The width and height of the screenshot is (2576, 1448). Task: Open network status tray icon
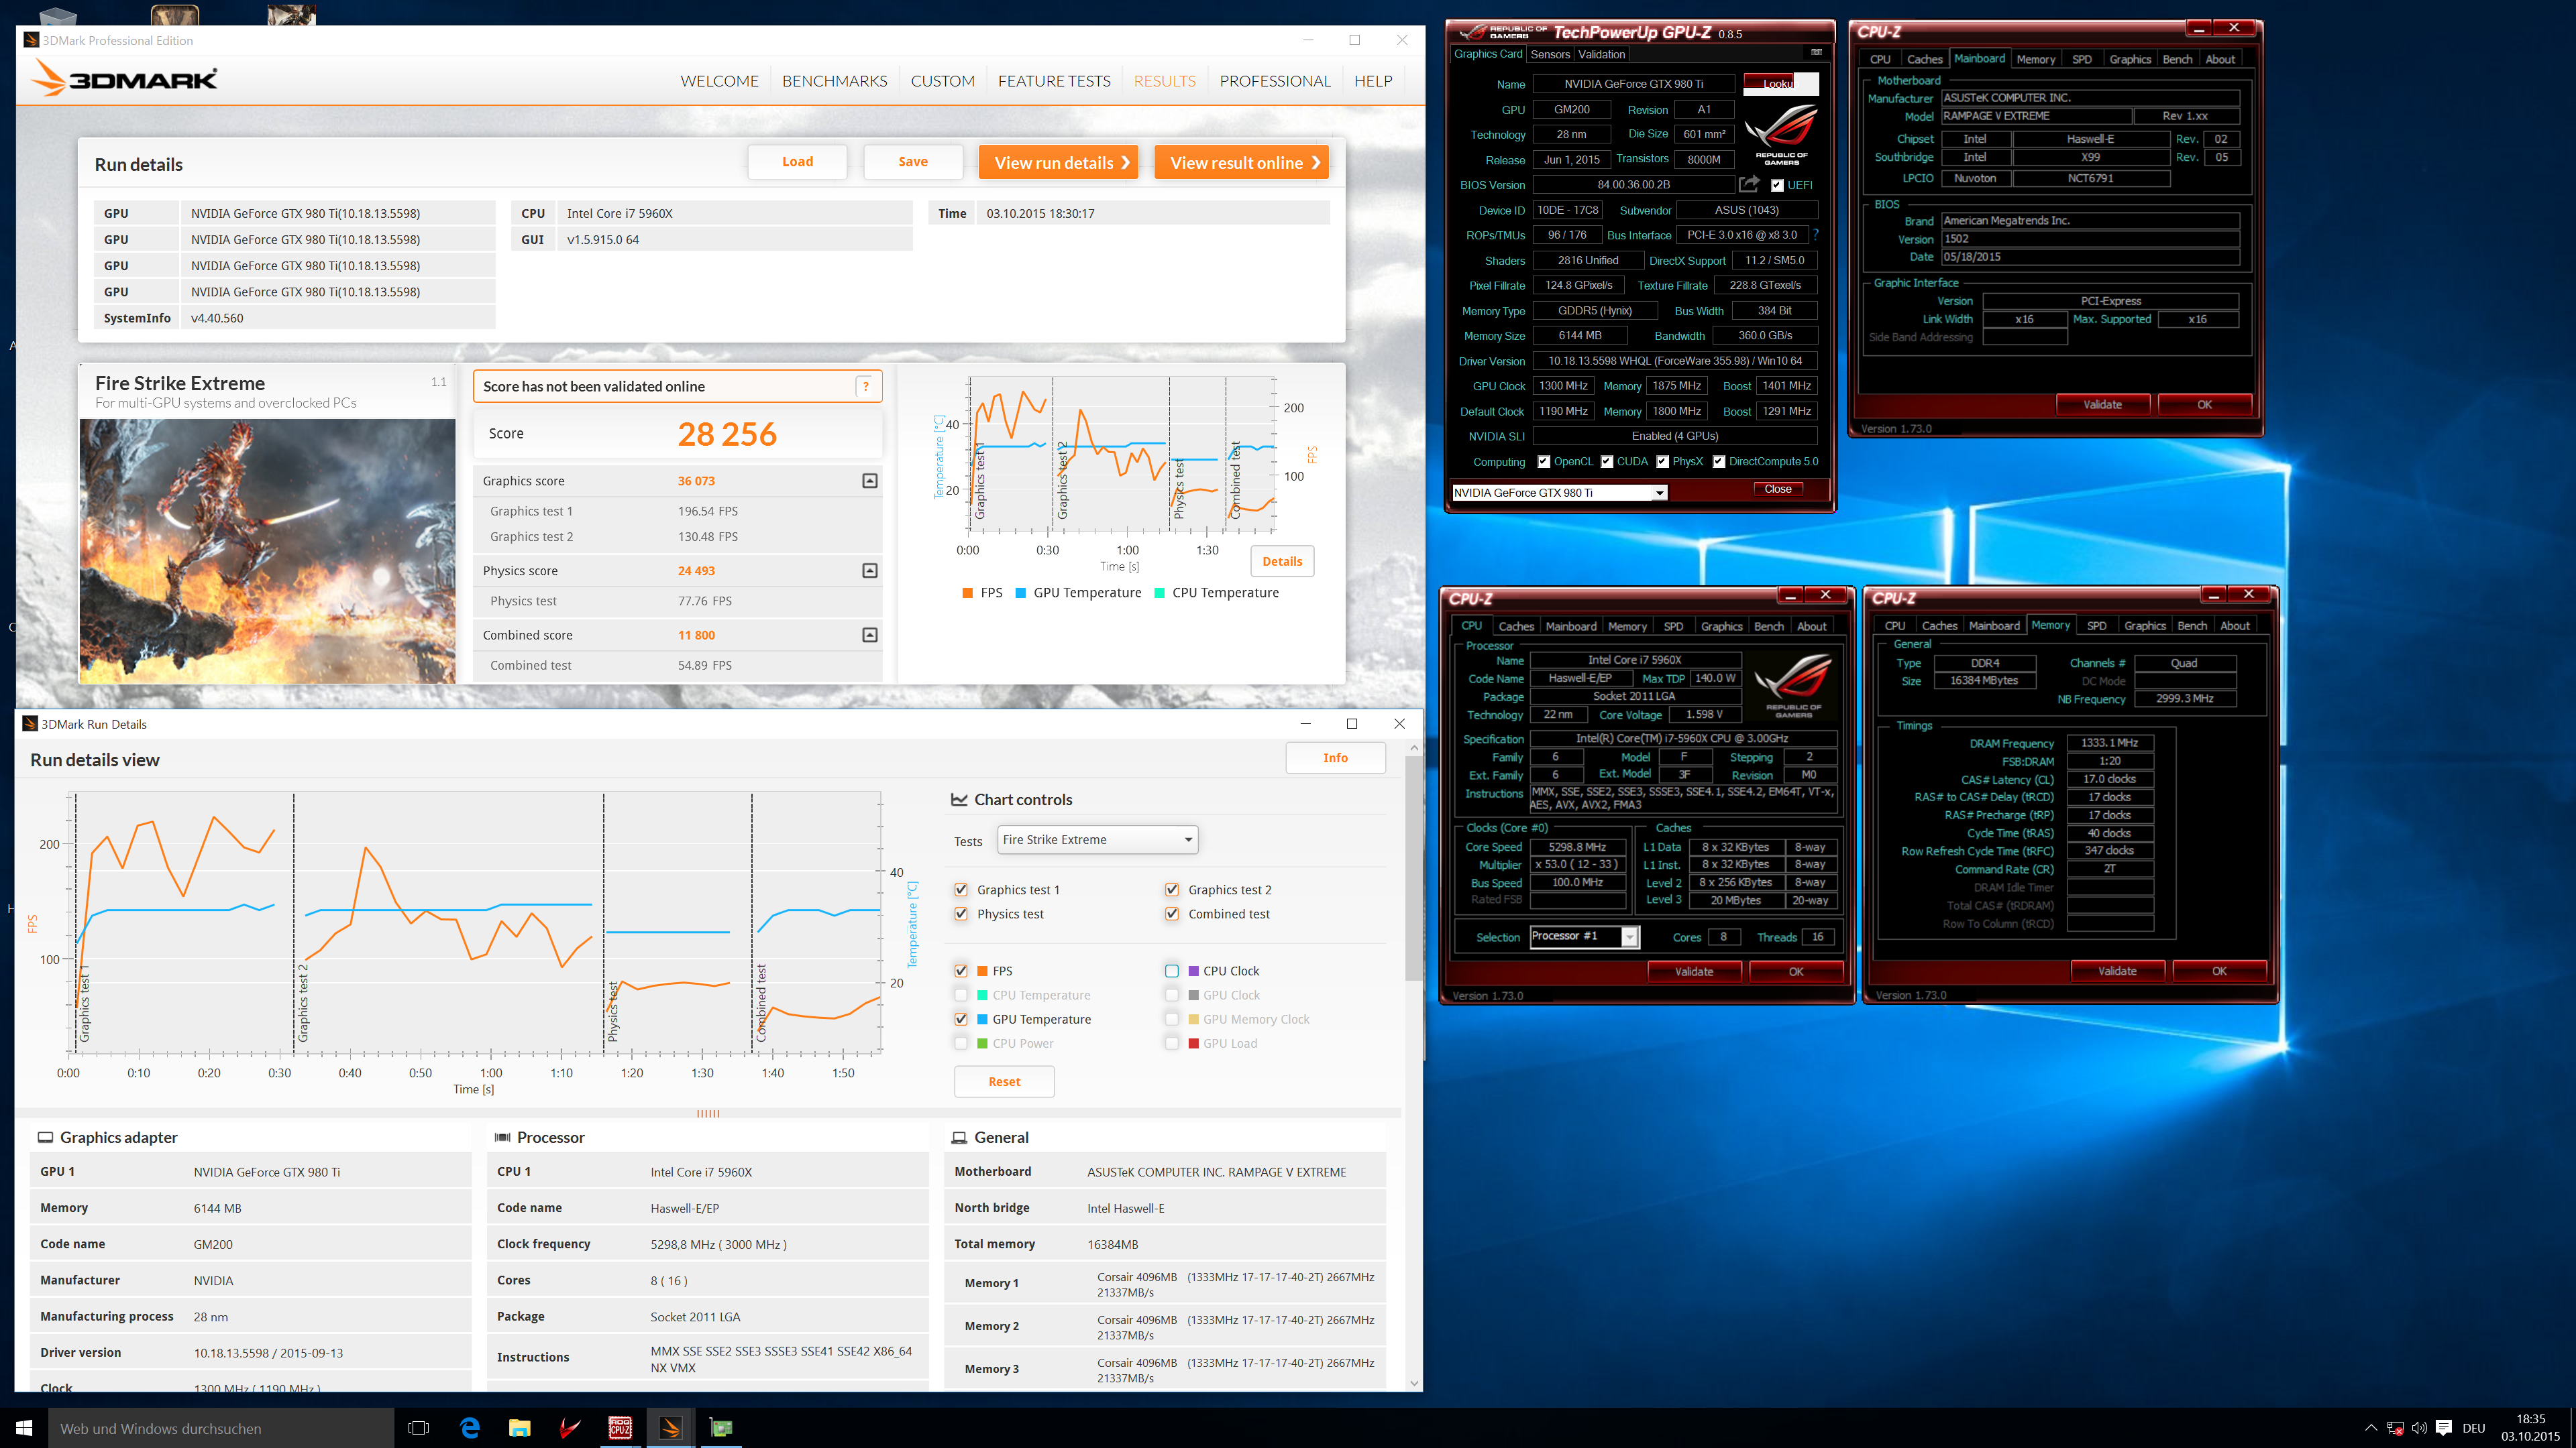click(2395, 1428)
